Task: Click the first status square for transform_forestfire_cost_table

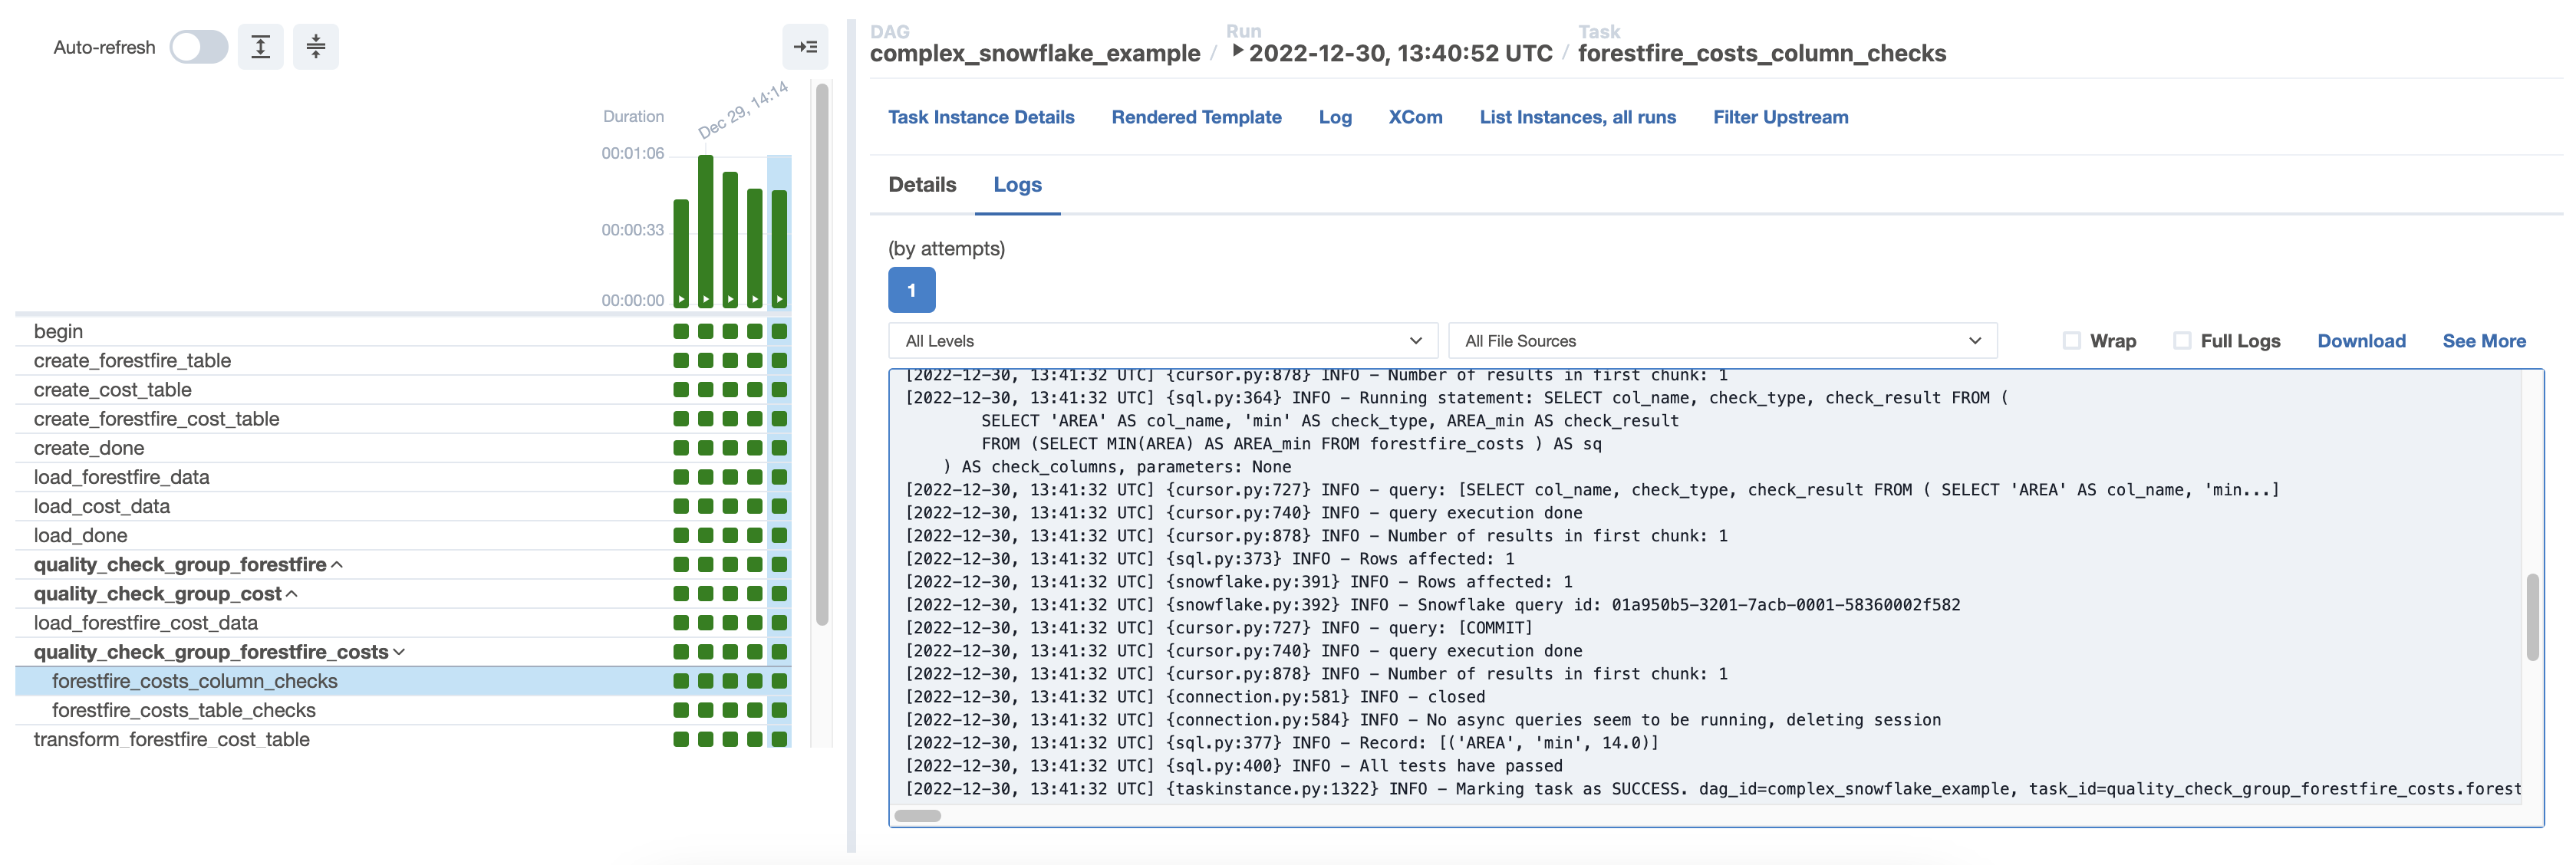Action: [681, 740]
